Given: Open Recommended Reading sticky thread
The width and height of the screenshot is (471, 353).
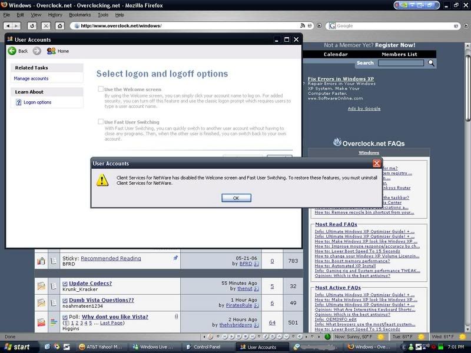Looking at the screenshot, I should [x=111, y=258].
